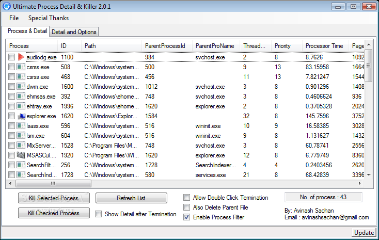Click the audiodg.exe red arrow icon
The height and width of the screenshot is (240, 379).
[21, 57]
